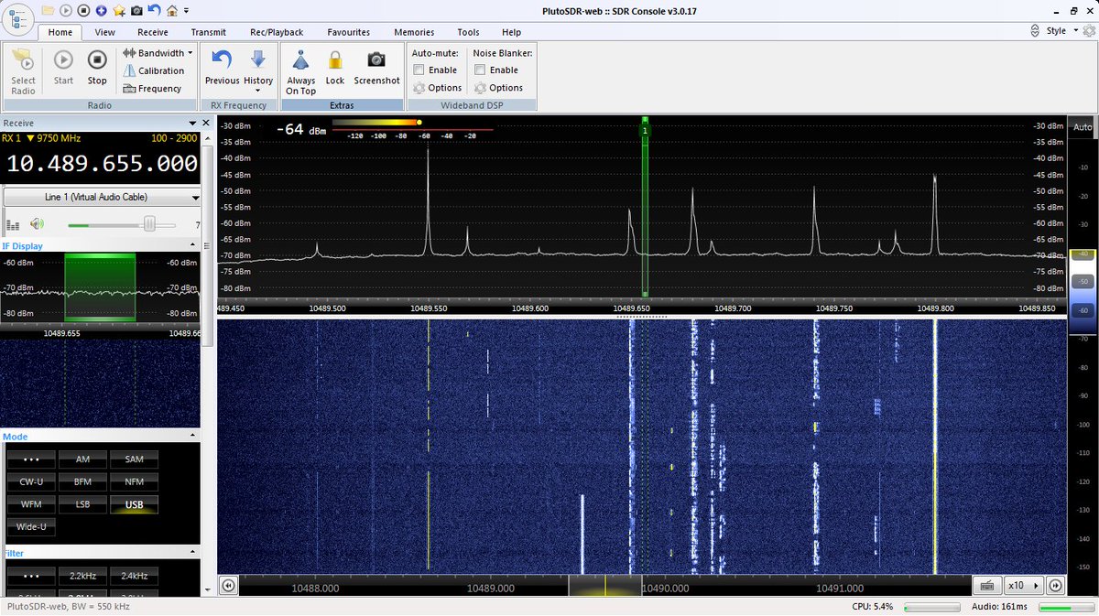Click the volume slider handle
Image resolution: width=1099 pixels, height=616 pixels.
click(x=148, y=224)
